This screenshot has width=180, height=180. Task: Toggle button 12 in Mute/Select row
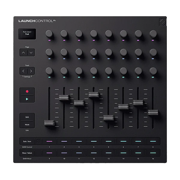(94, 153)
